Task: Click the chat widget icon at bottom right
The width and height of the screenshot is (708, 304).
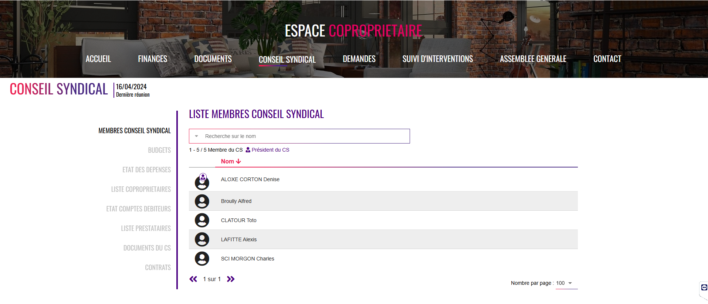Action: coord(704,287)
